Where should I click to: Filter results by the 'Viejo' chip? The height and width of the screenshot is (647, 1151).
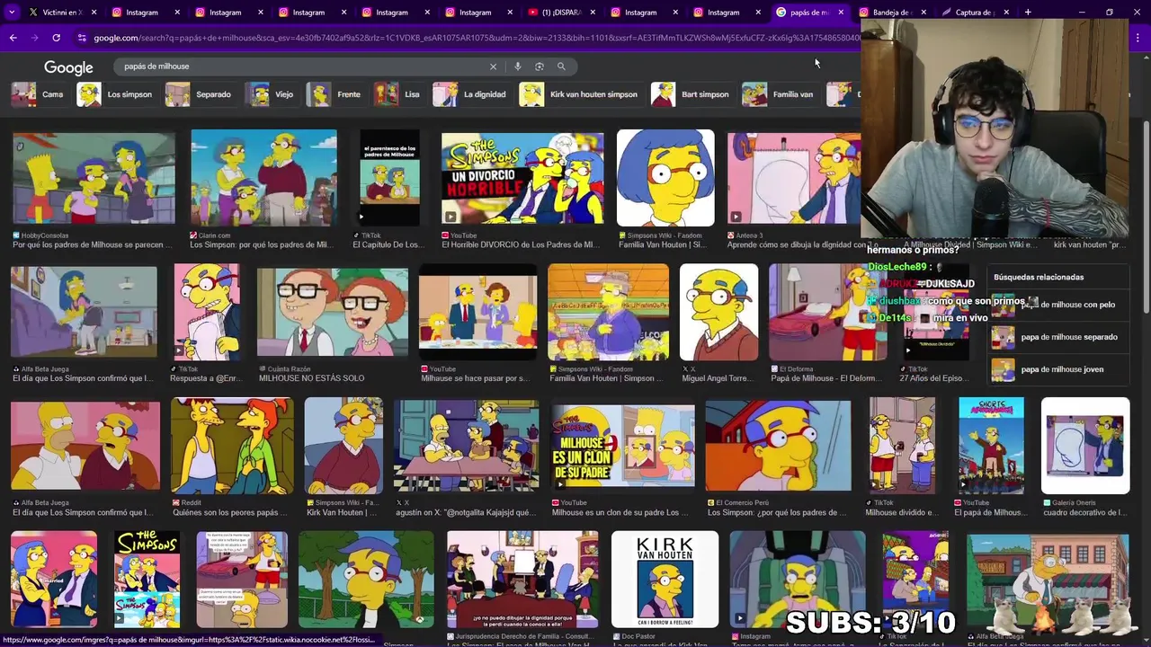[272, 94]
